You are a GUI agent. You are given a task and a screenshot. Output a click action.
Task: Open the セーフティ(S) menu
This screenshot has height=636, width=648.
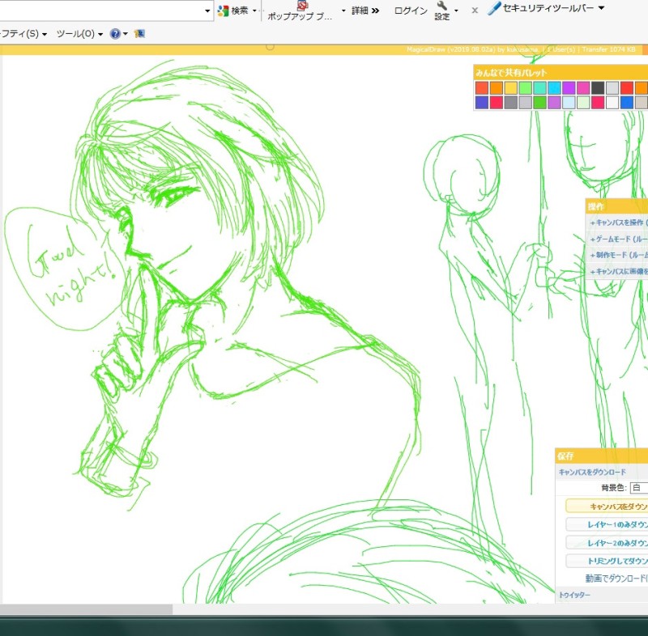(23, 34)
